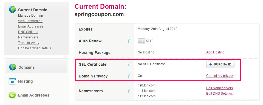Go to DNS Settings in the sidebar
Image resolution: width=263 pixels, height=105 pixels.
tap(28, 32)
